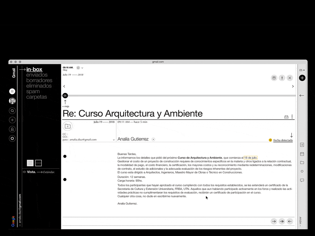Click the highlighted date 18 de julio
The height and width of the screenshot is (236, 315).
coord(250,158)
